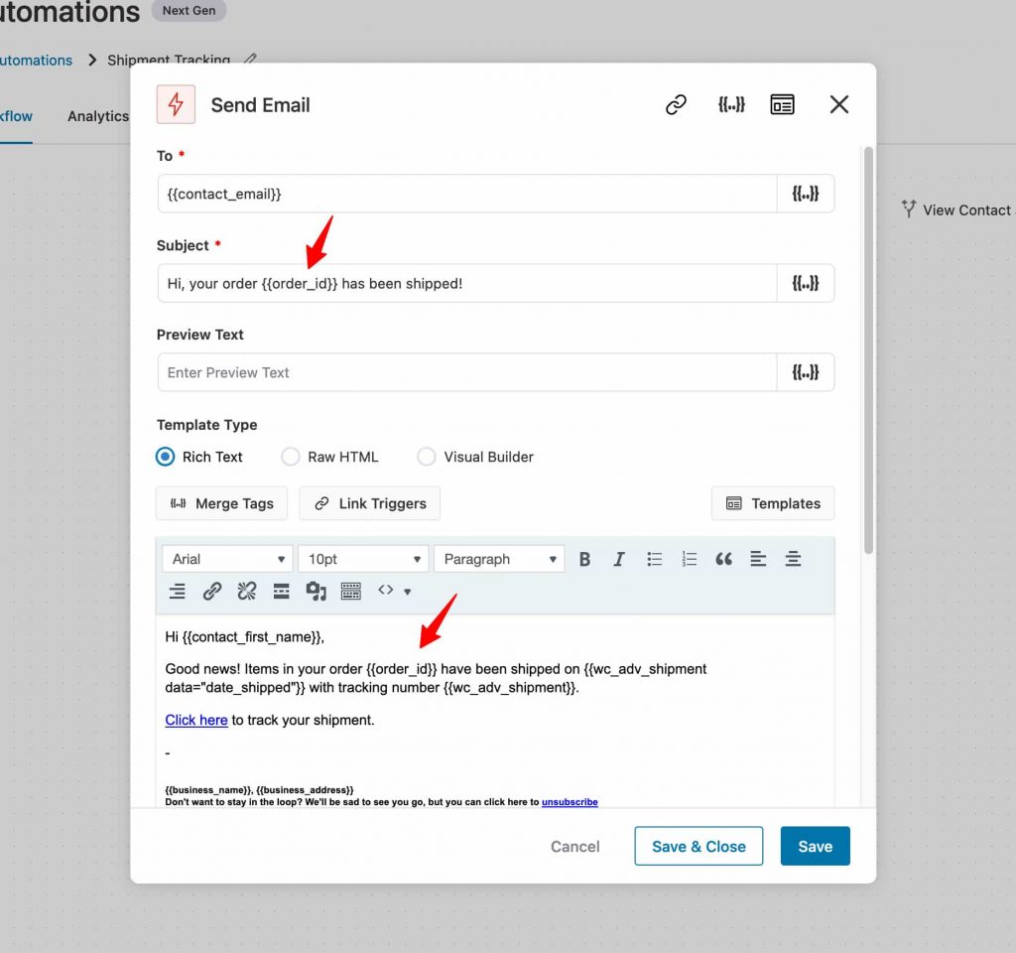Open the 10pt font size dropdown
Viewport: 1016px width, 953px height.
(x=363, y=559)
